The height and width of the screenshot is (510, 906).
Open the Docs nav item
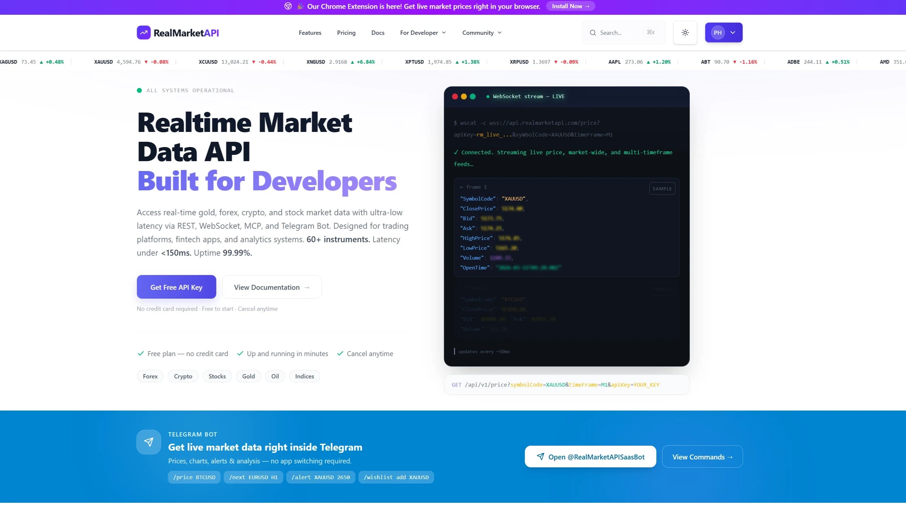click(378, 33)
